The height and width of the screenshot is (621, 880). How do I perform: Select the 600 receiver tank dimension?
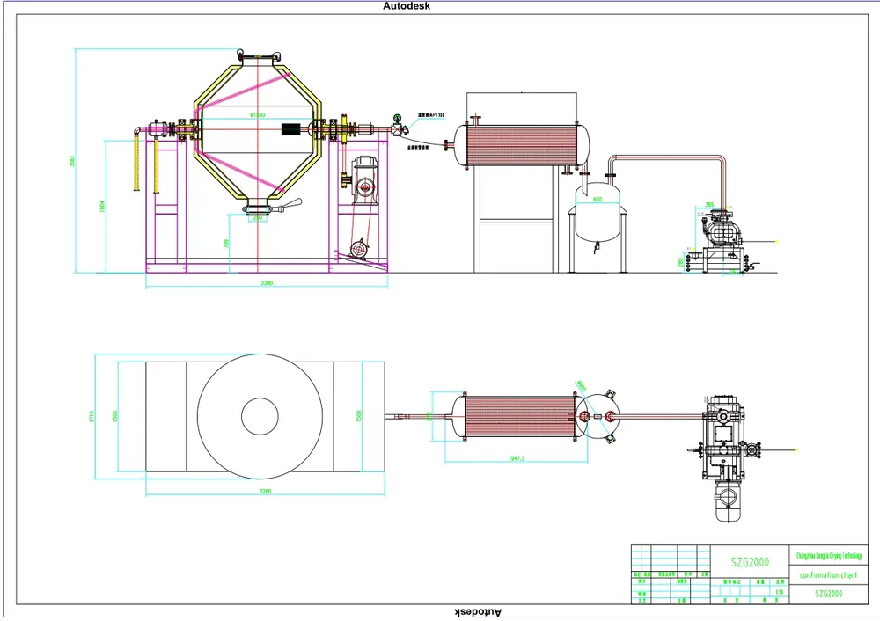point(598,200)
